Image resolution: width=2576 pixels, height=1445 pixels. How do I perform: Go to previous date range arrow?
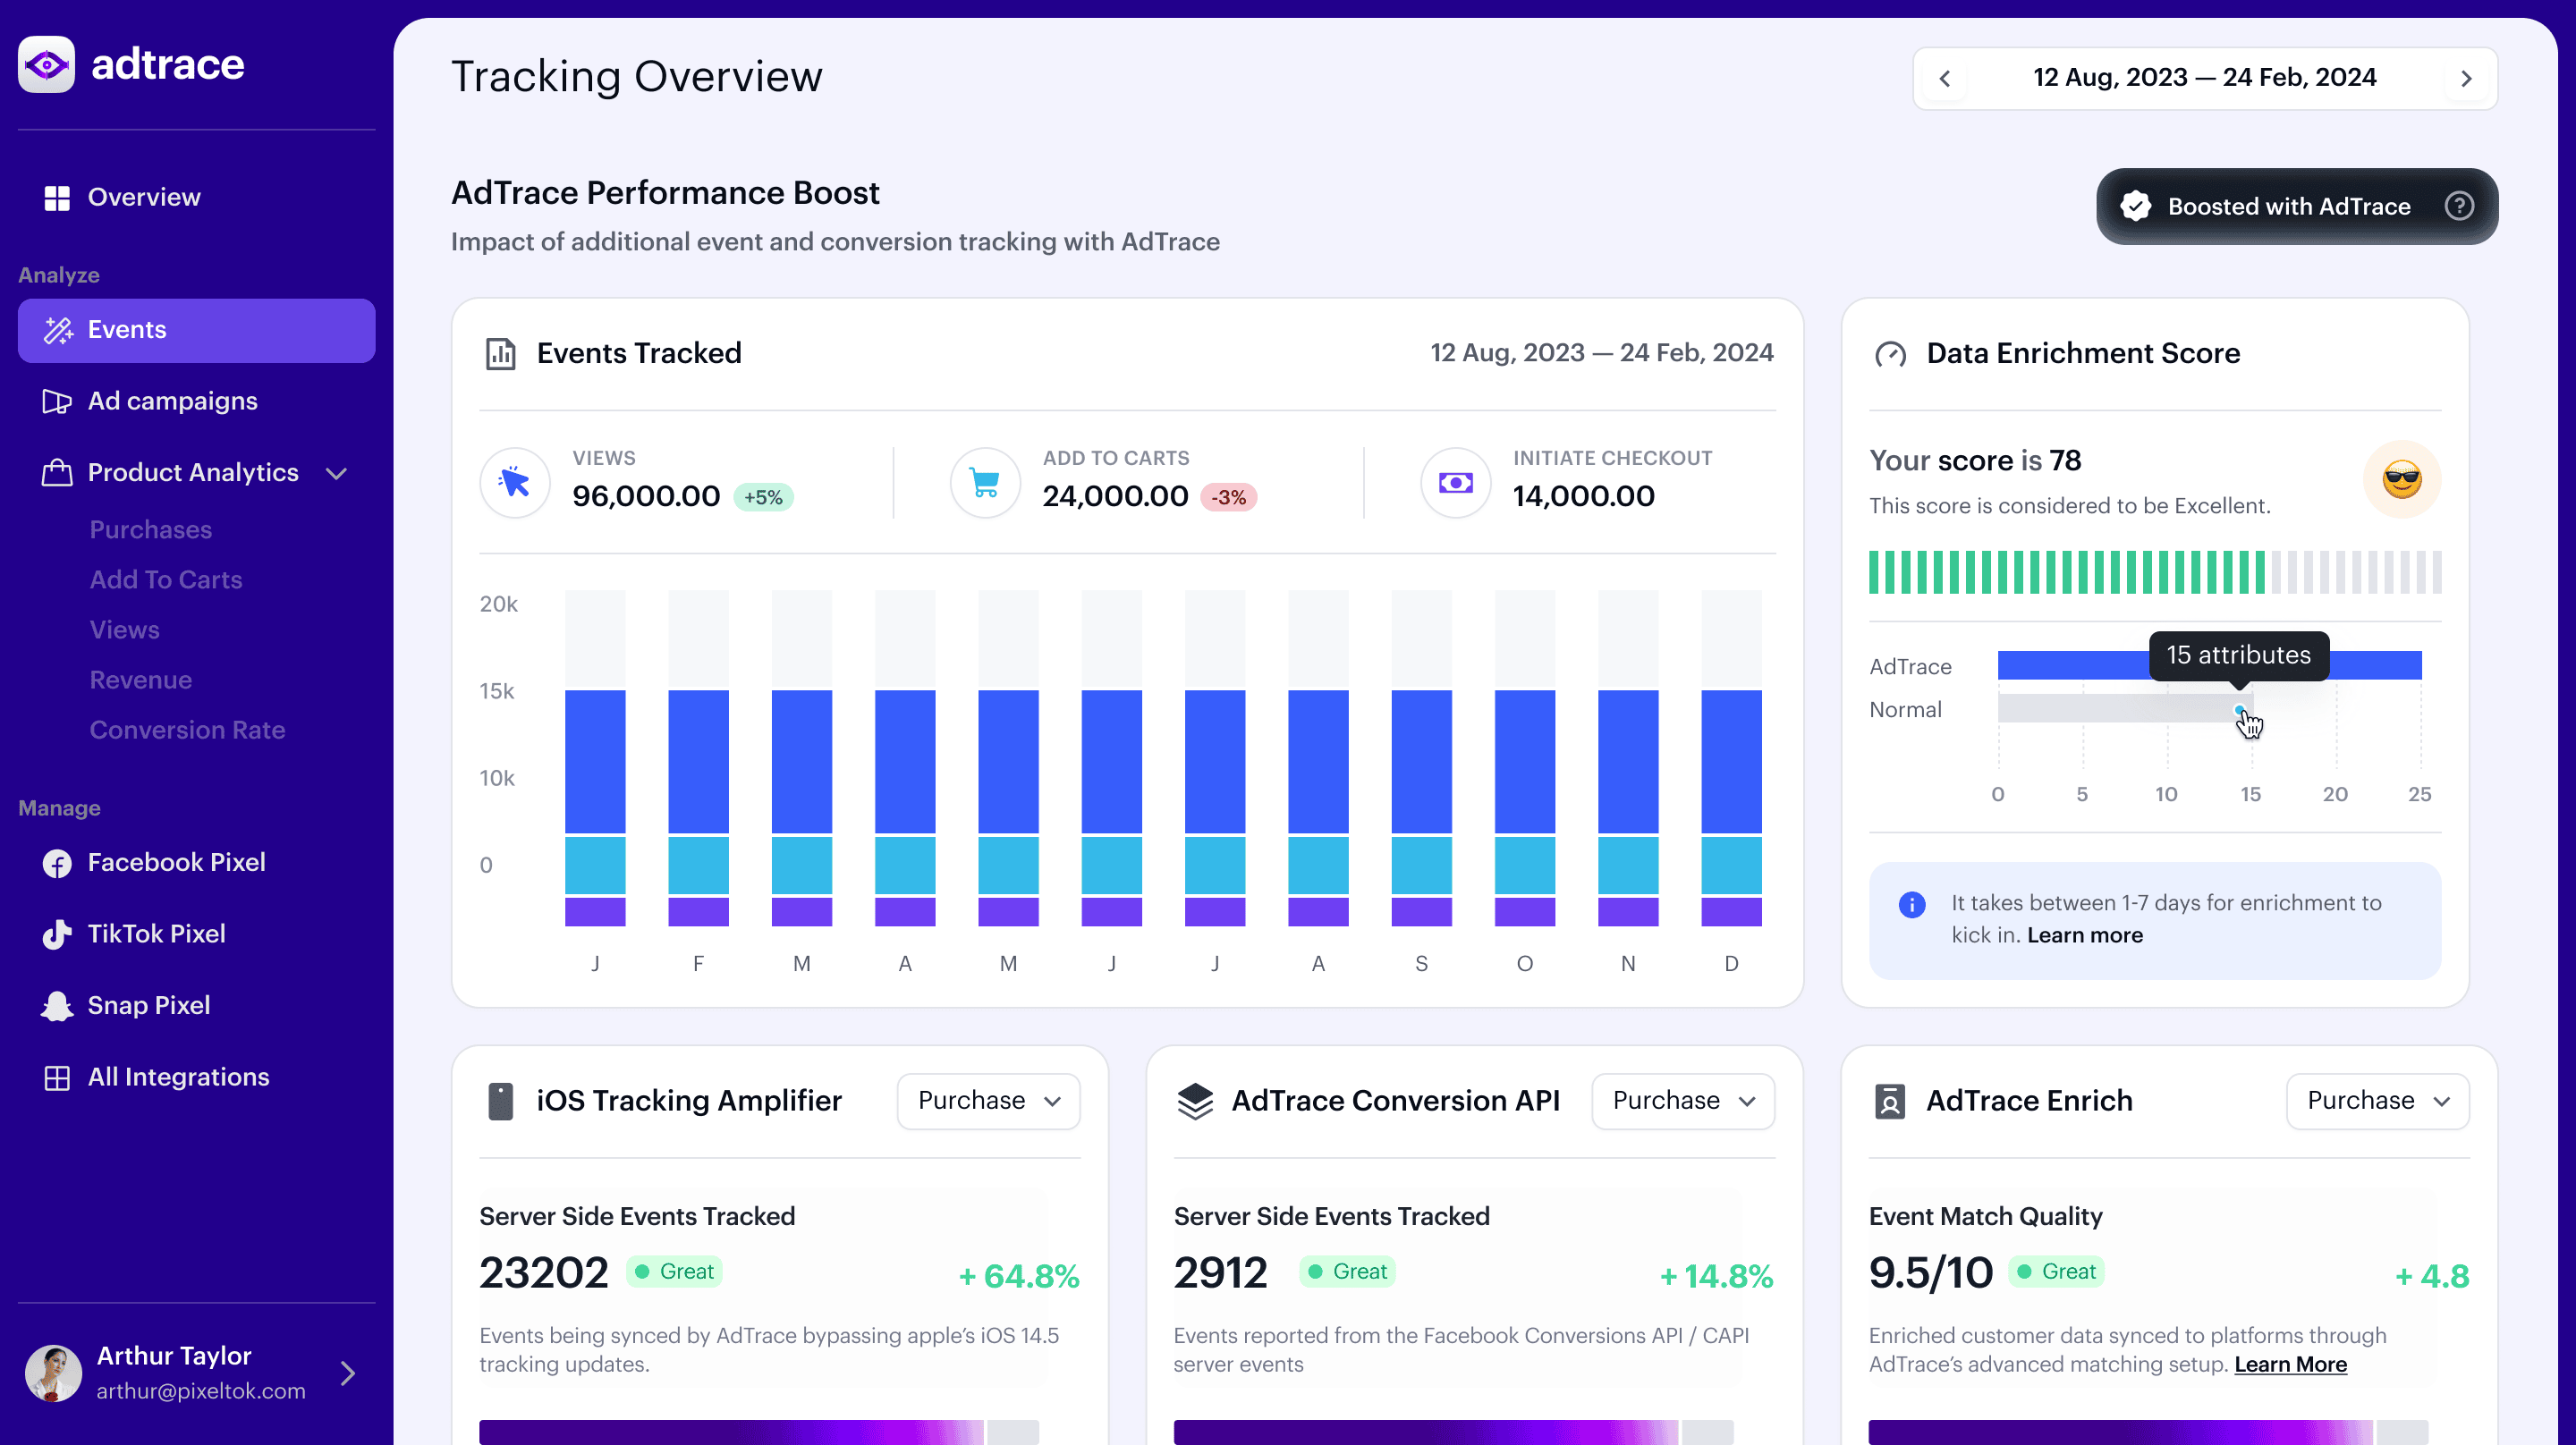click(1945, 79)
